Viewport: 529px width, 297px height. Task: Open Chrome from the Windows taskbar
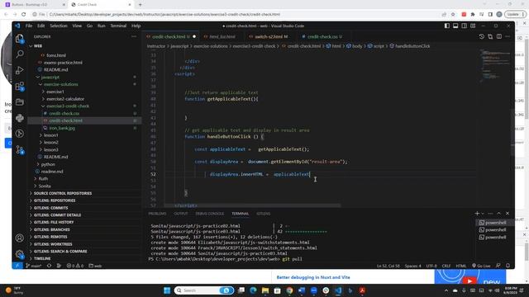[289, 290]
